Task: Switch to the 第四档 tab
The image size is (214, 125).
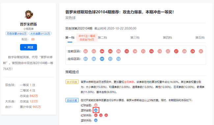Action: click(x=167, y=37)
